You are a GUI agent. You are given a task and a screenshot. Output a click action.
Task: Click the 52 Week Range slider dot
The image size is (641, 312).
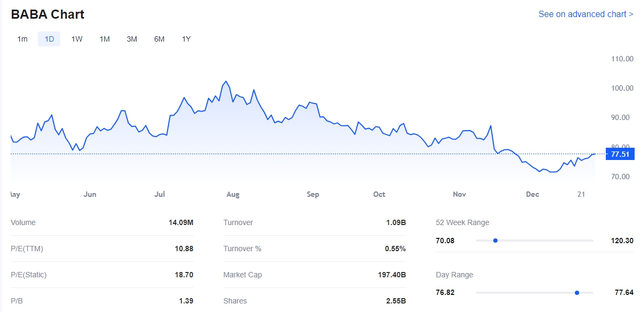pos(495,241)
